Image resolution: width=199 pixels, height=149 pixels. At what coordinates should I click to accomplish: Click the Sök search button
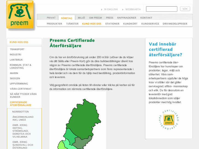click(185, 9)
